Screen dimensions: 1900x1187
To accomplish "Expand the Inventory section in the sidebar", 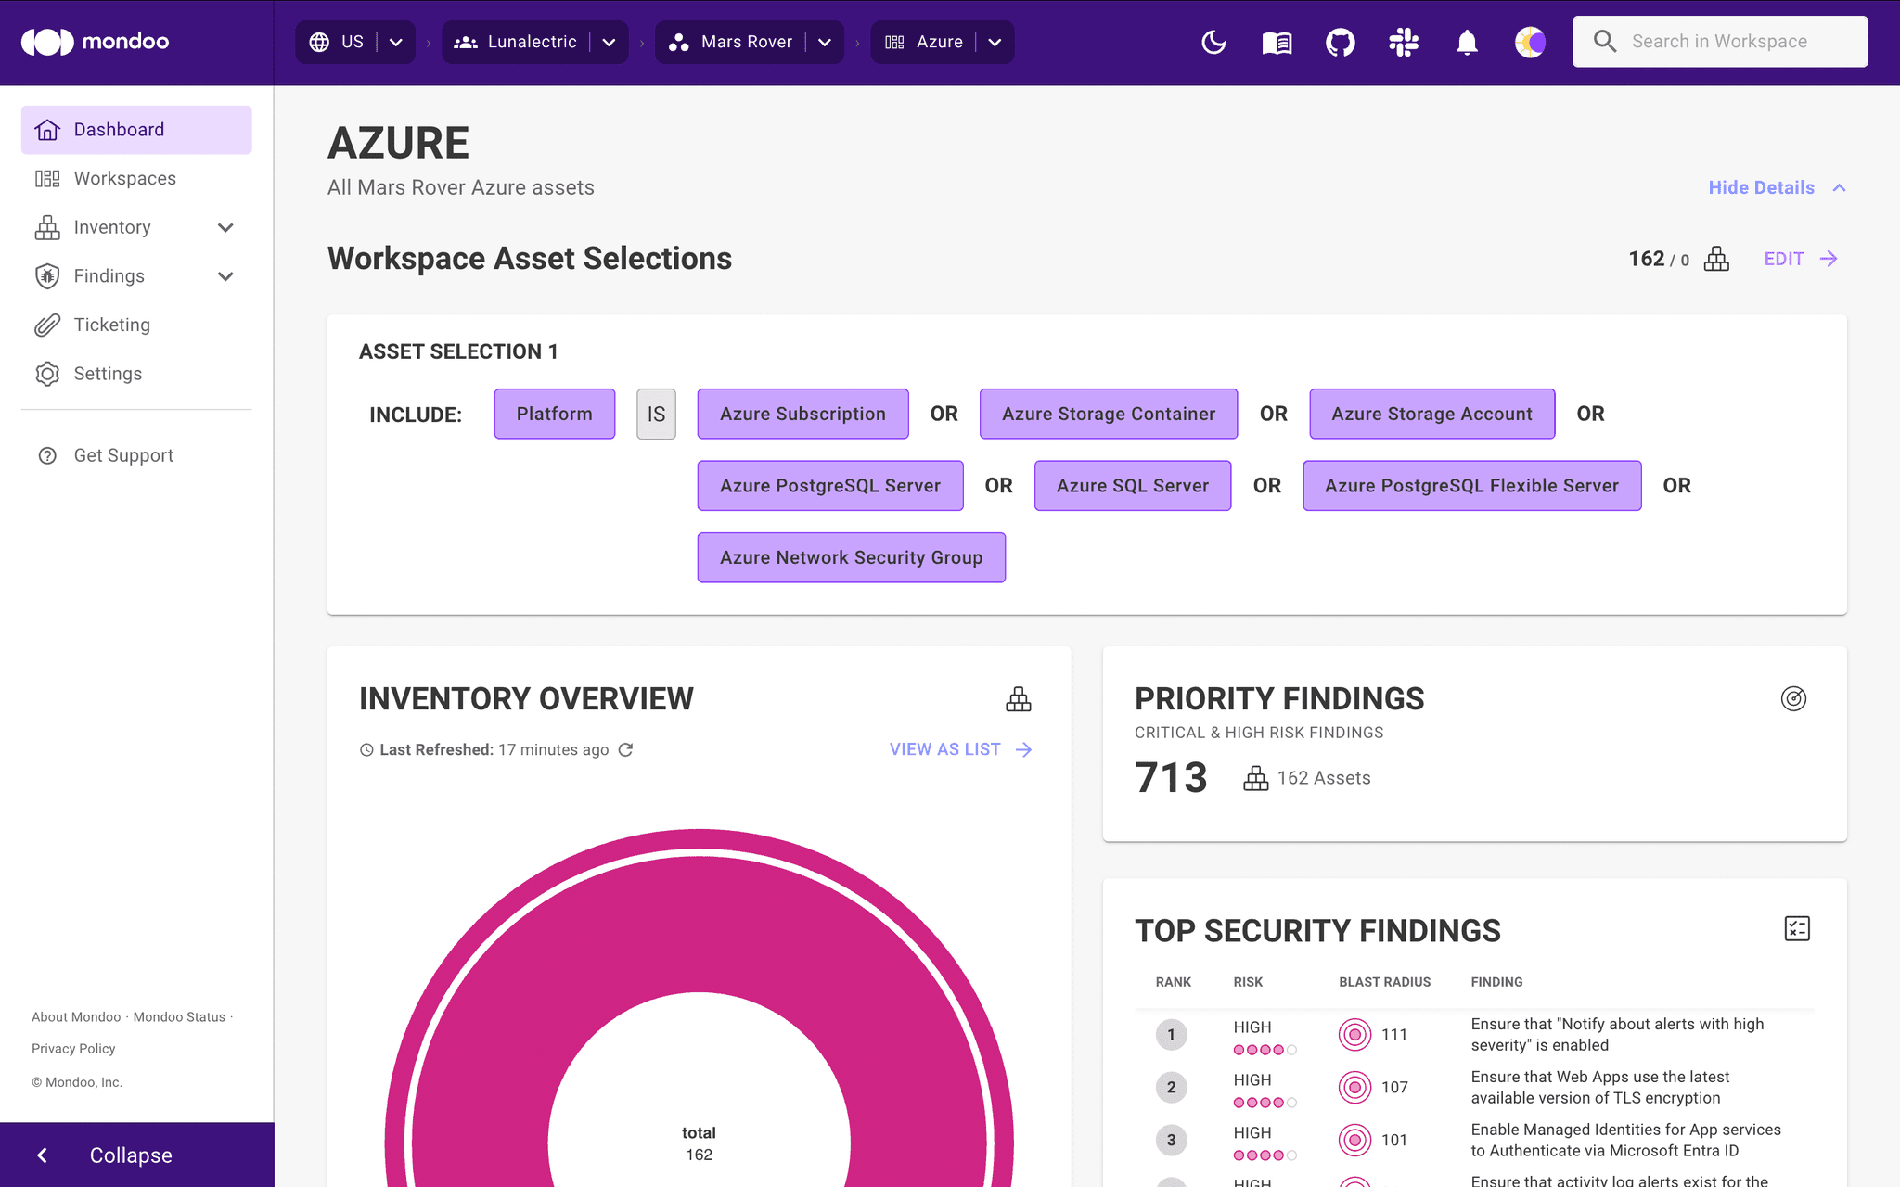I will click(225, 227).
